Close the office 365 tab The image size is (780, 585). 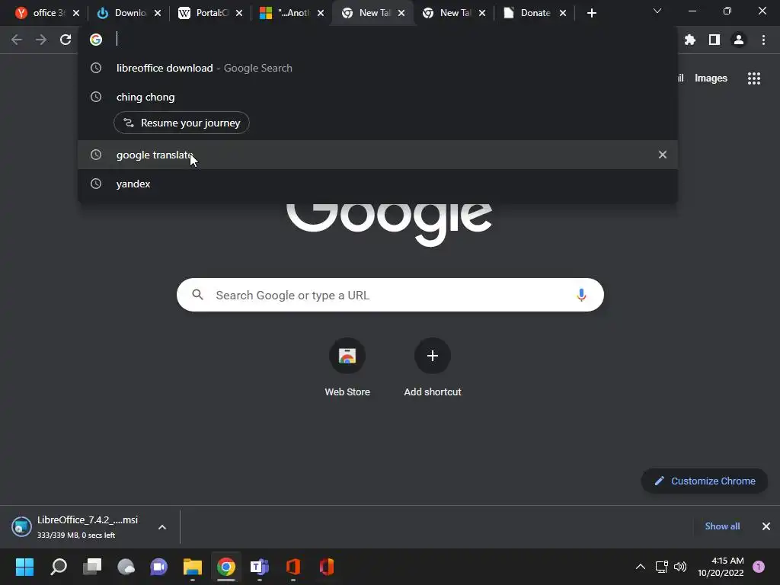(x=76, y=13)
